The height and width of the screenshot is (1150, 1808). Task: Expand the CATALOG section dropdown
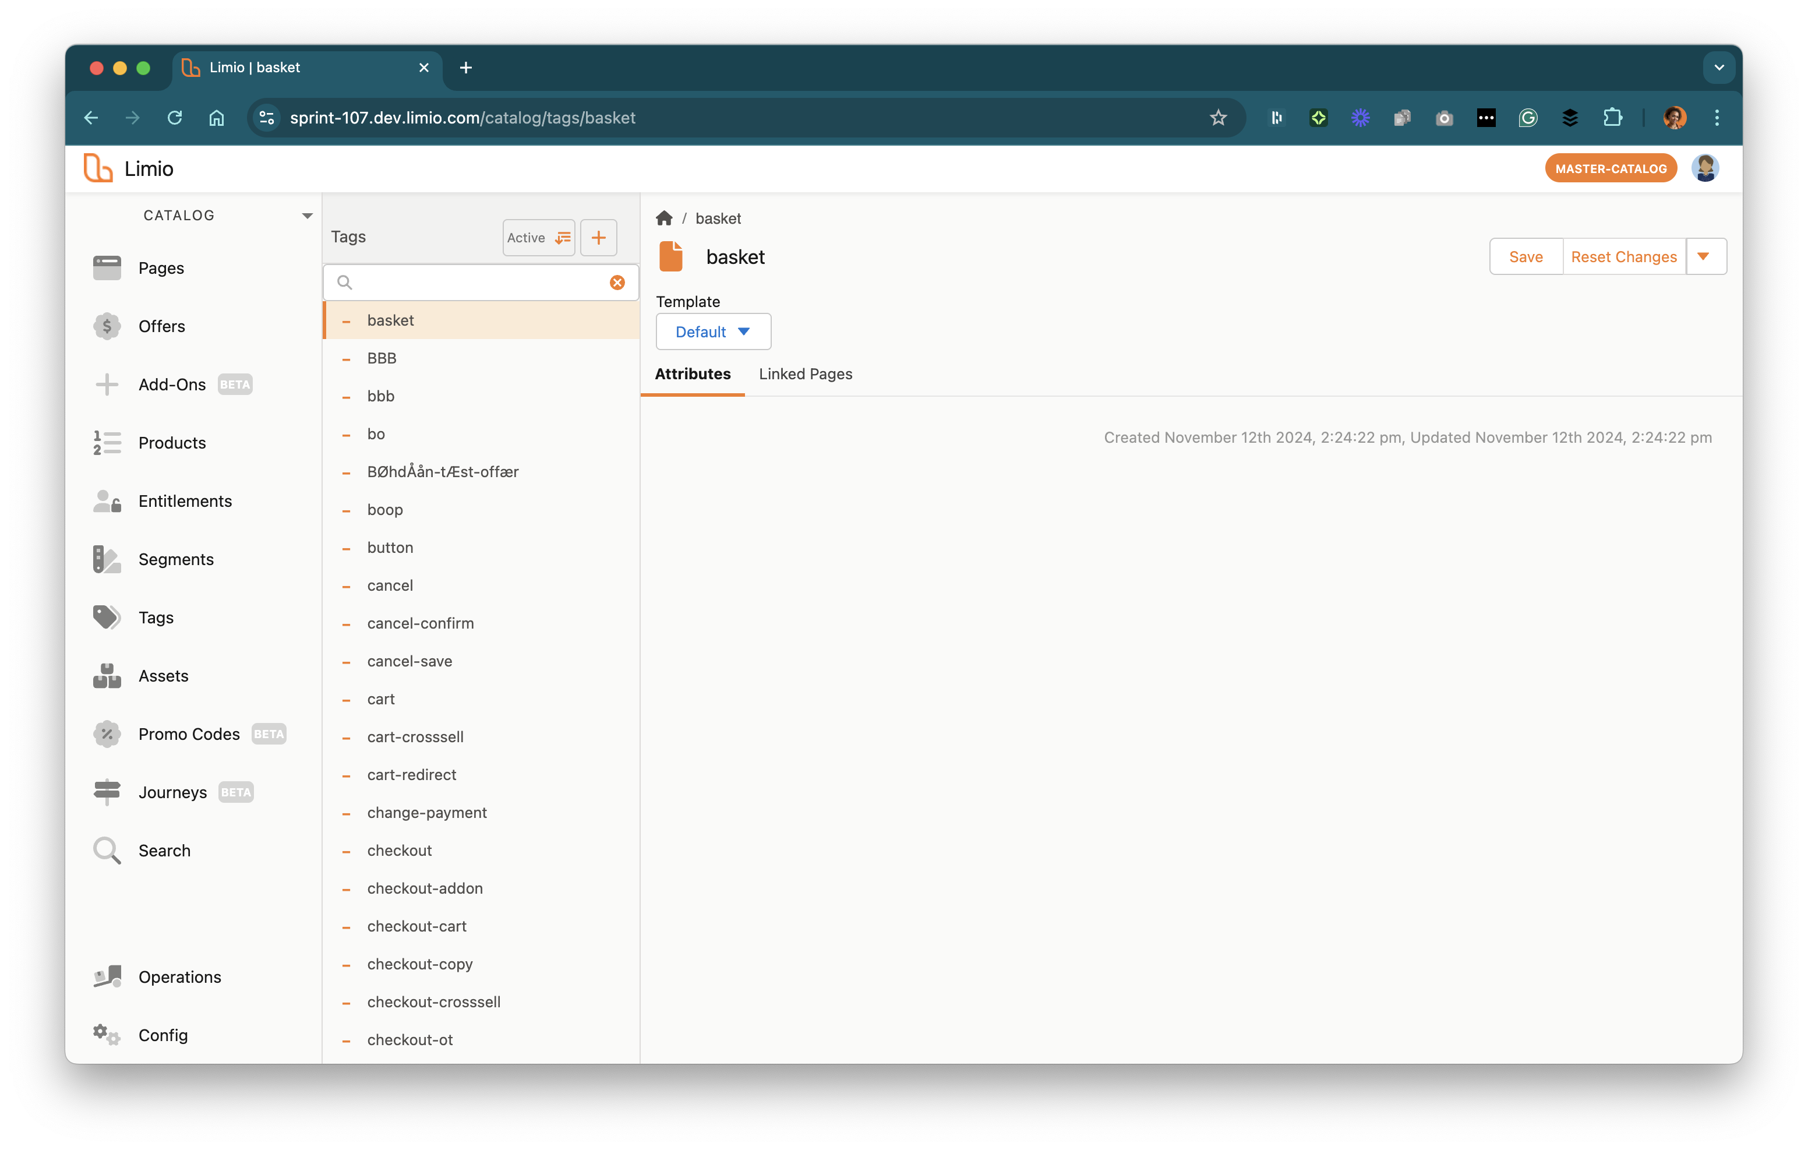[x=307, y=216]
